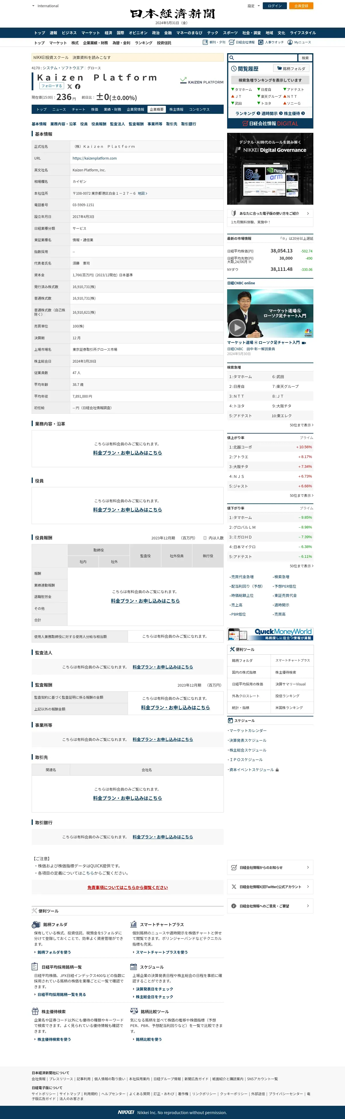Image resolution: width=345 pixels, height=1119 pixels.
Task: Open 料金プラン link under 業務内容・沿革
Action: [x=127, y=453]
